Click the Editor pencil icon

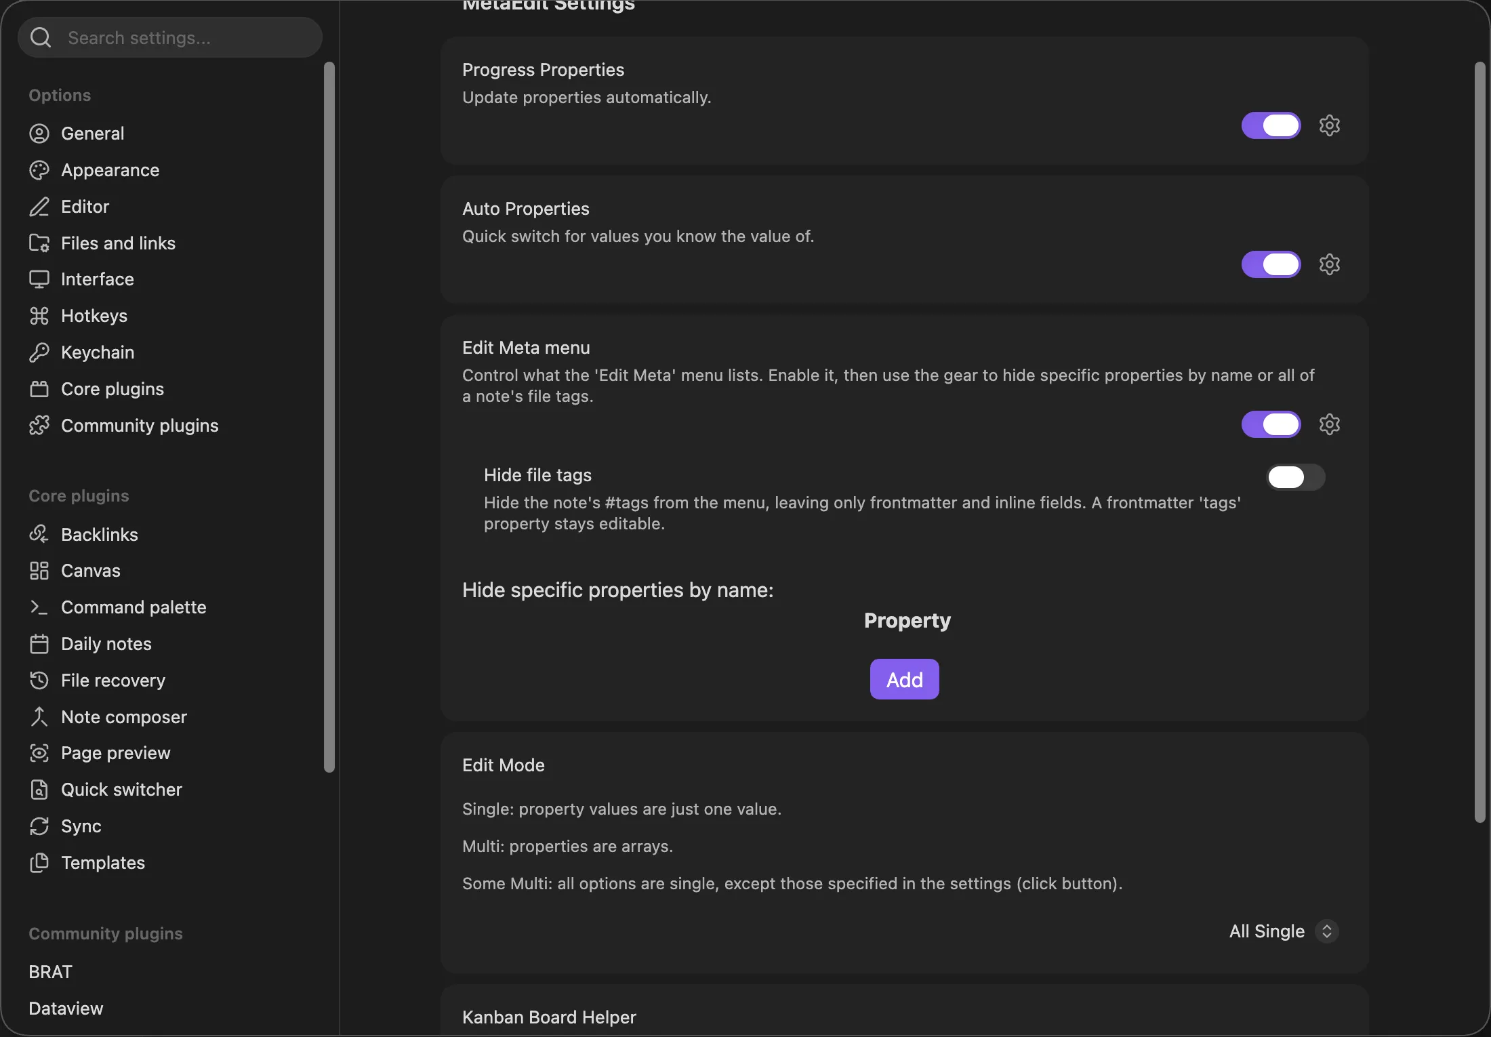click(39, 207)
